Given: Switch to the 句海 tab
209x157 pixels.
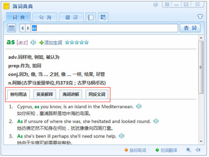Looking at the screenshot, I should 45,17.
